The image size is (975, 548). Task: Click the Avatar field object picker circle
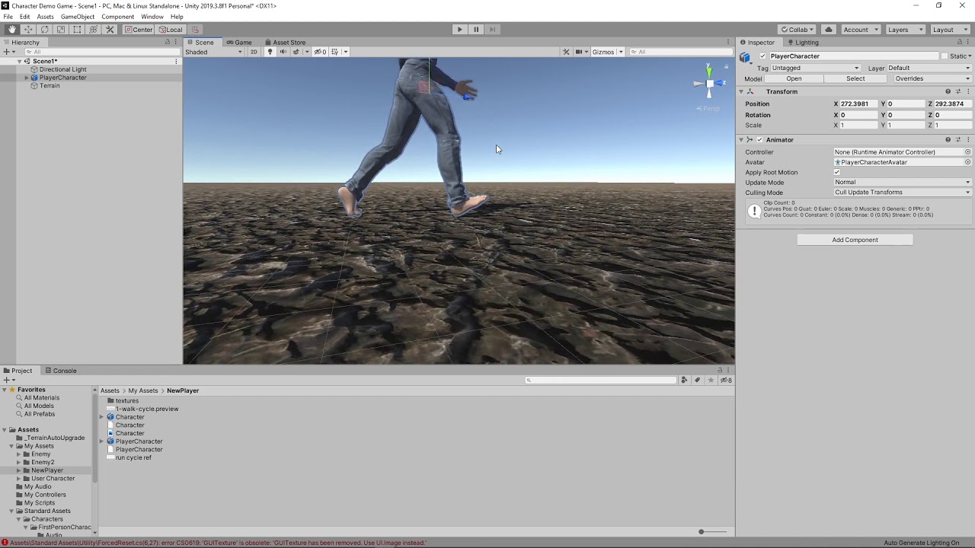[967, 162]
